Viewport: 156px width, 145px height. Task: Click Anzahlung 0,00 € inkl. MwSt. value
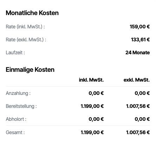(96, 93)
